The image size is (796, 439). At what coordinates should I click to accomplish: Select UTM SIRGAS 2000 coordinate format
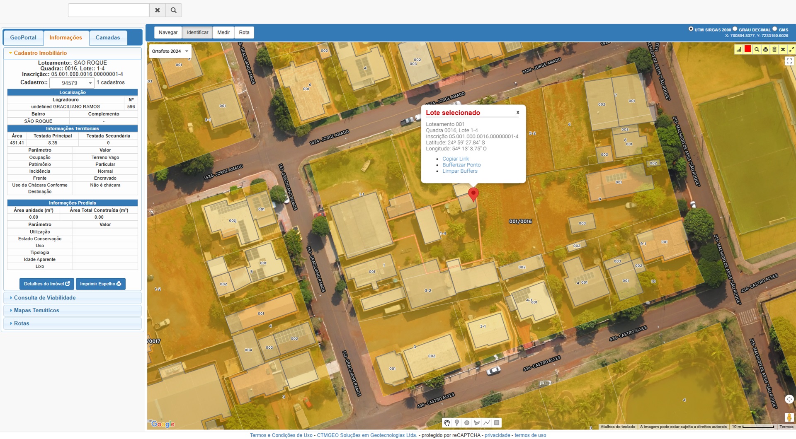[691, 29]
